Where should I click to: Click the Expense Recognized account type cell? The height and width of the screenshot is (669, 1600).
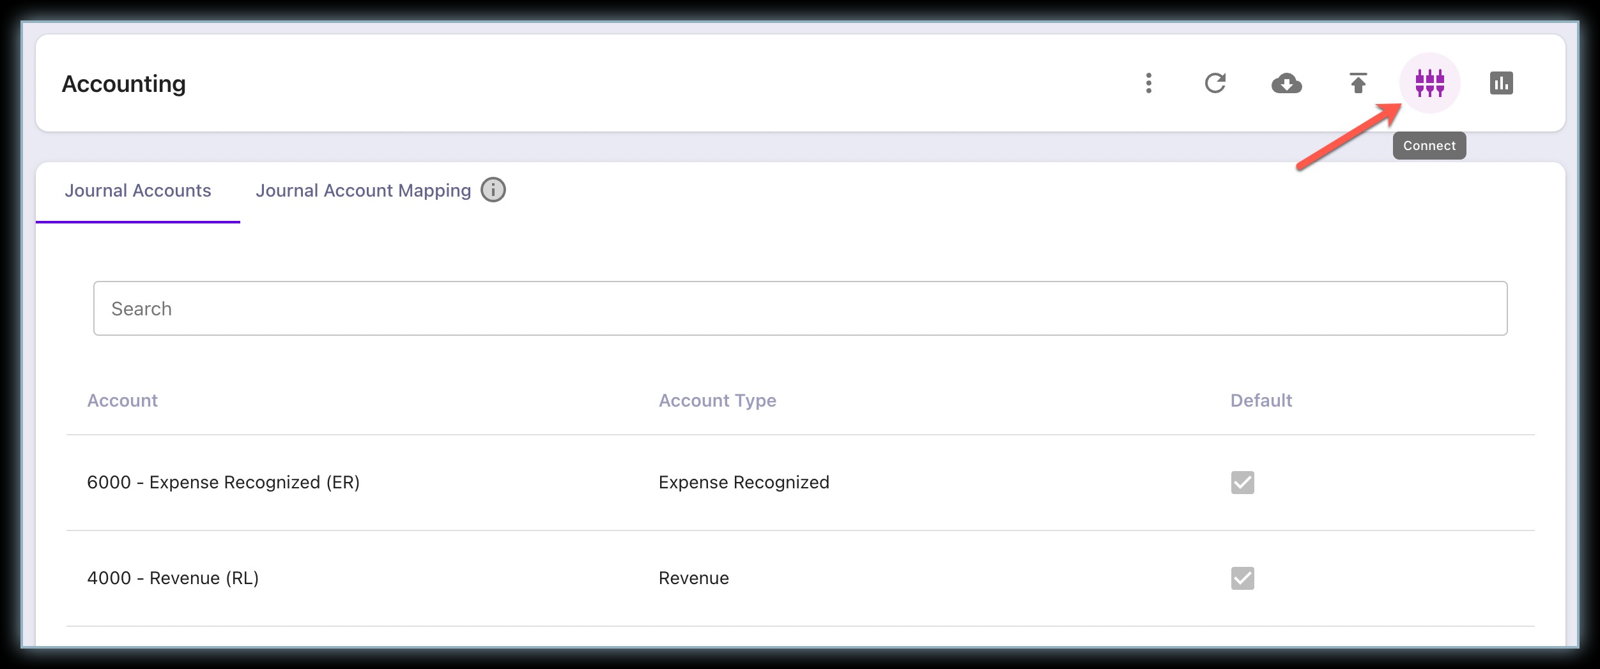click(x=744, y=482)
